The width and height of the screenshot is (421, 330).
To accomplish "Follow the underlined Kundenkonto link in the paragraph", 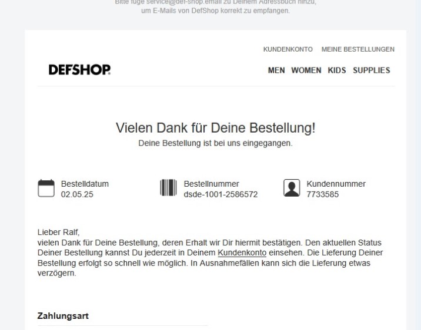I will click(242, 253).
